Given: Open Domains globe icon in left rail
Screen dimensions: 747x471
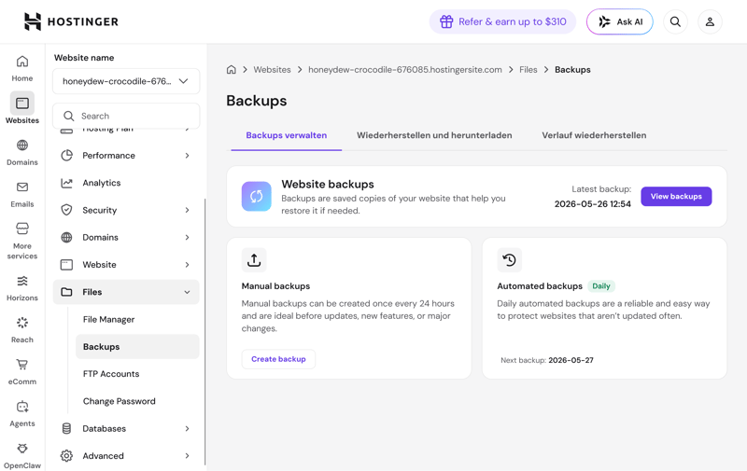Looking at the screenshot, I should 22,145.
